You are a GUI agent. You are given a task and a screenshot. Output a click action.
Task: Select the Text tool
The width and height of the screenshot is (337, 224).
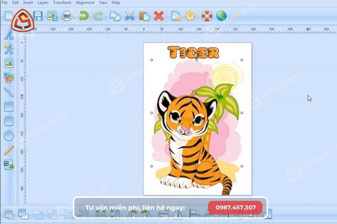tap(8, 35)
